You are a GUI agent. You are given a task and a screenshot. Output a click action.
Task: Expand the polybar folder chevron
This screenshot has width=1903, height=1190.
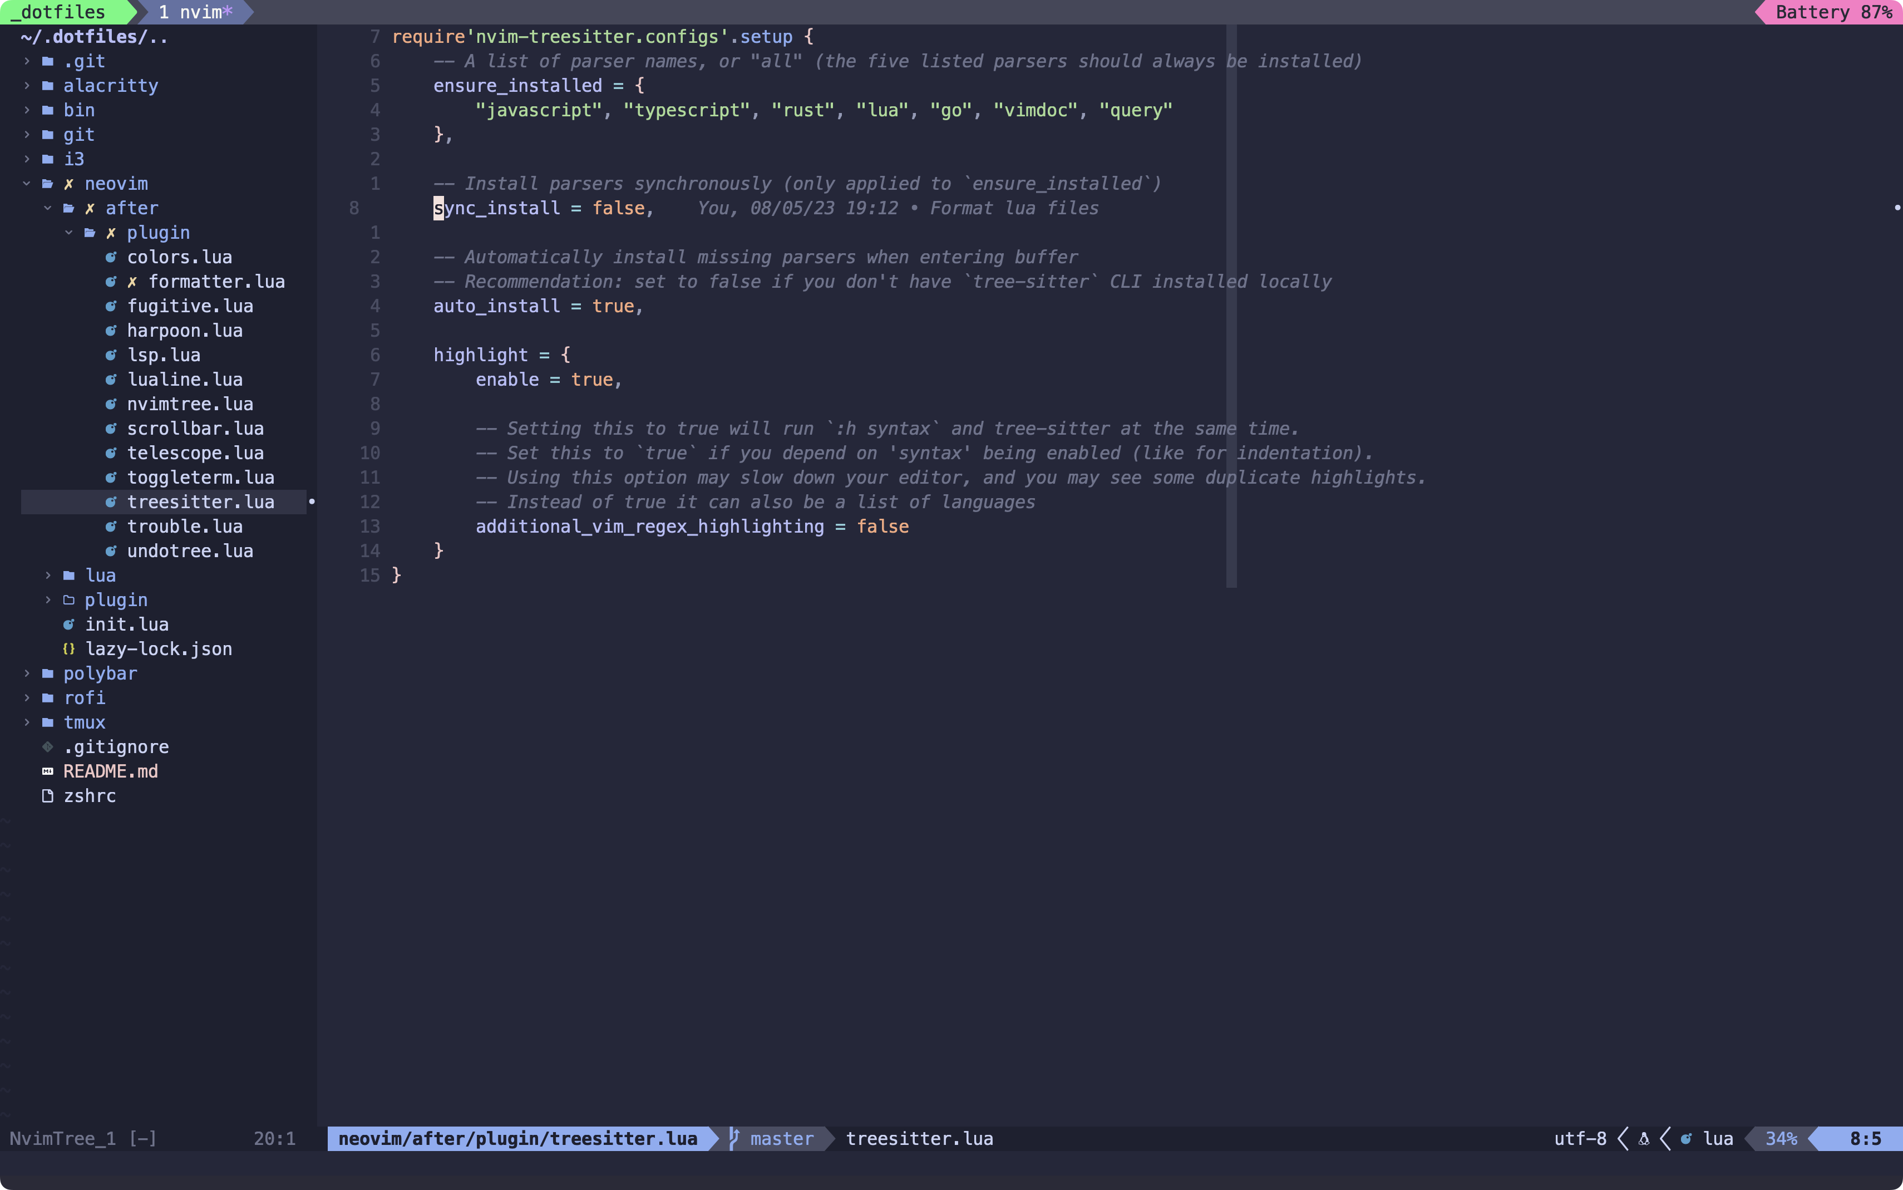27,673
